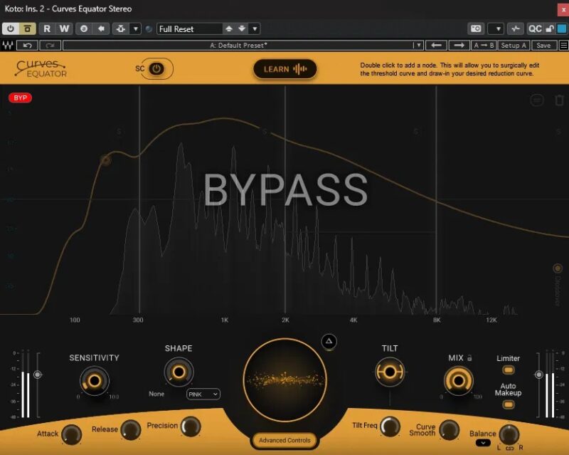Click the Save button in Waves toolbar
This screenshot has height=455, width=569.
(x=543, y=46)
